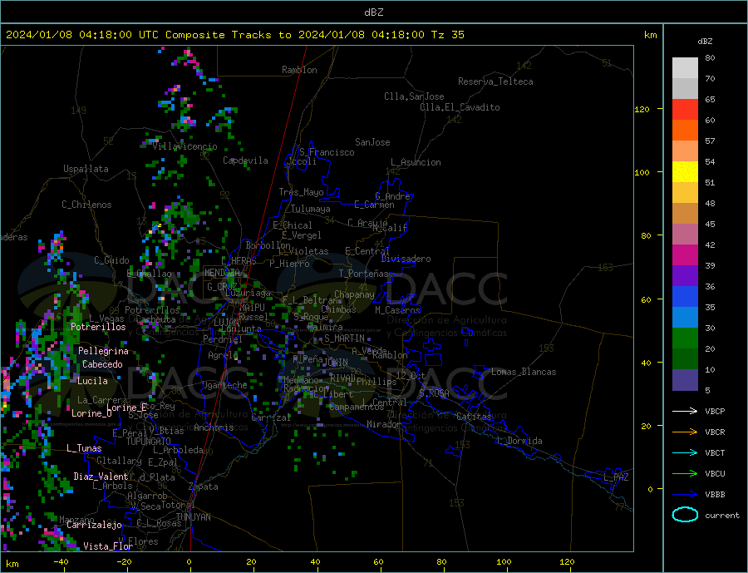Click the 5 dBZ indigo color swatch
This screenshot has height=573, width=748.
click(685, 379)
